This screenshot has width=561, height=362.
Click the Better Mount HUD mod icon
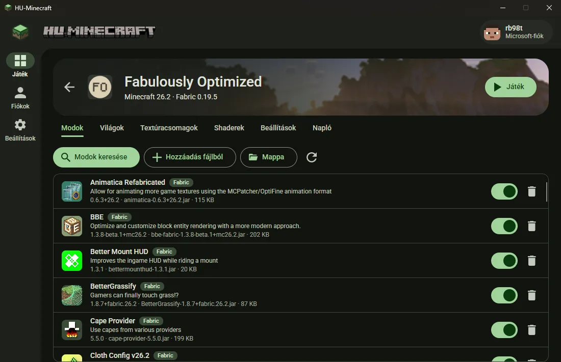tap(72, 261)
